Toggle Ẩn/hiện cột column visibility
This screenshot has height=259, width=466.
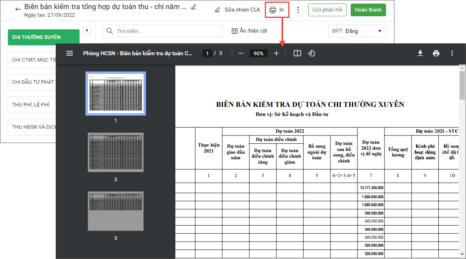(249, 31)
